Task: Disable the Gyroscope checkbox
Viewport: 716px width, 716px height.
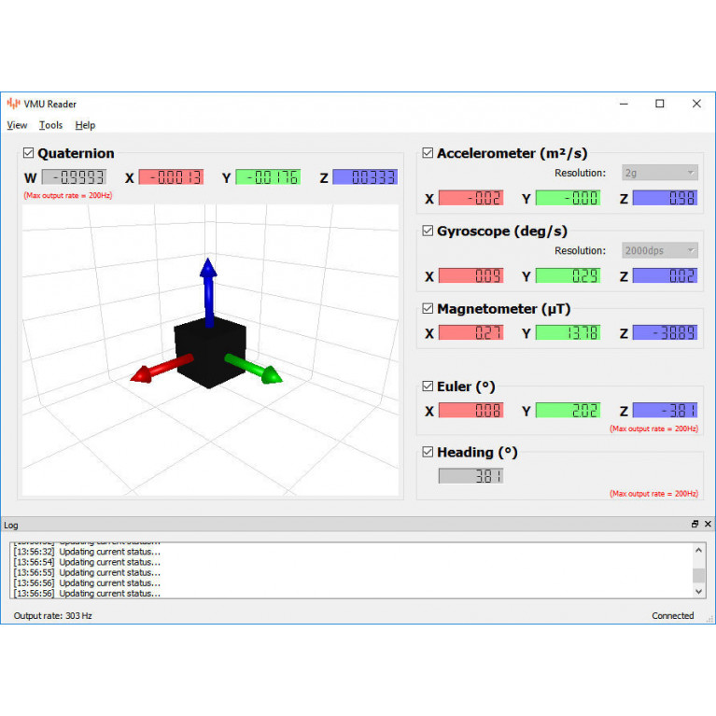Action: coord(428,231)
